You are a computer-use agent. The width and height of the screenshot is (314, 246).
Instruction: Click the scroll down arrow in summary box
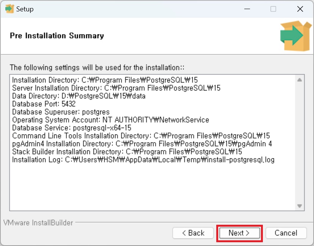coord(299,206)
